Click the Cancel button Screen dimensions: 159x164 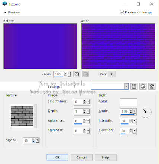[x=81, y=157]
